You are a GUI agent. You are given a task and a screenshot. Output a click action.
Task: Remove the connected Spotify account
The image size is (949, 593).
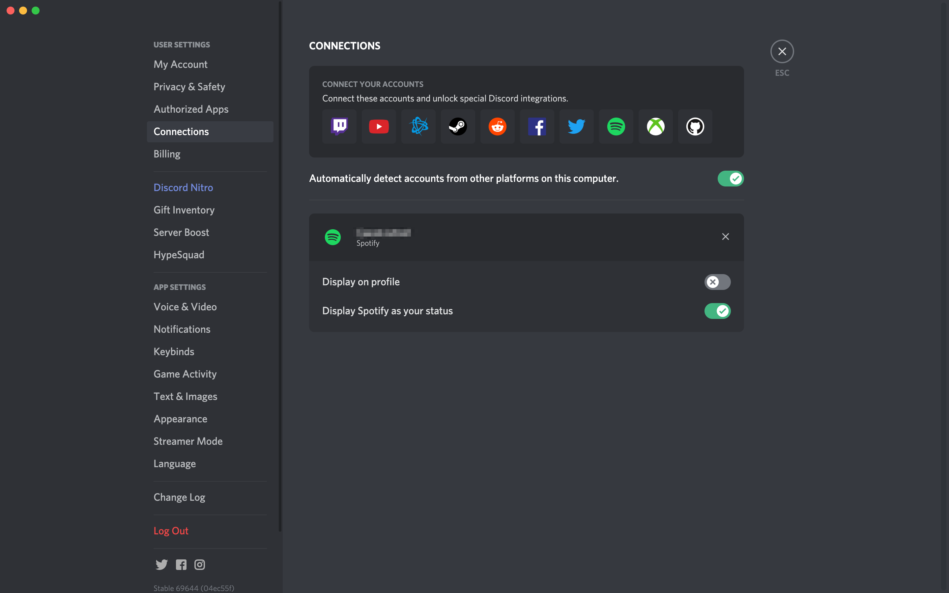tap(726, 237)
